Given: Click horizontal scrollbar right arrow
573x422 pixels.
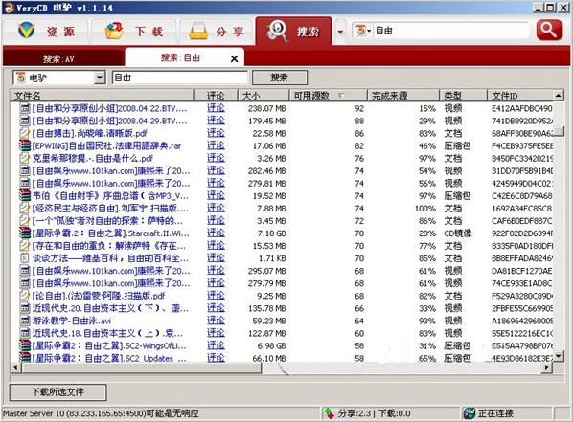Looking at the screenshot, I should 547,367.
